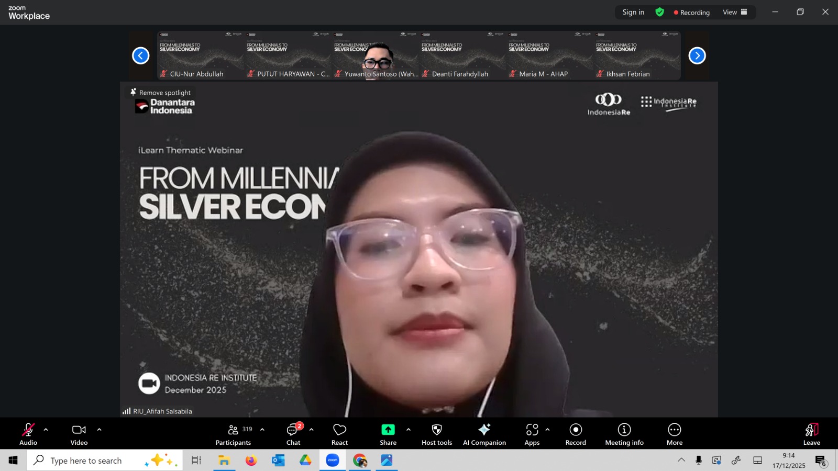Open the More options menu

(x=674, y=434)
